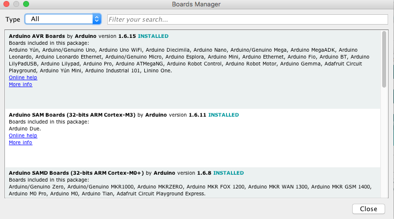Zoom the window with the green button
The width and height of the screenshot is (394, 219).
[x=26, y=4]
